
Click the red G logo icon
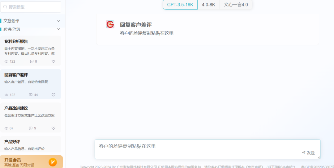tap(110, 24)
